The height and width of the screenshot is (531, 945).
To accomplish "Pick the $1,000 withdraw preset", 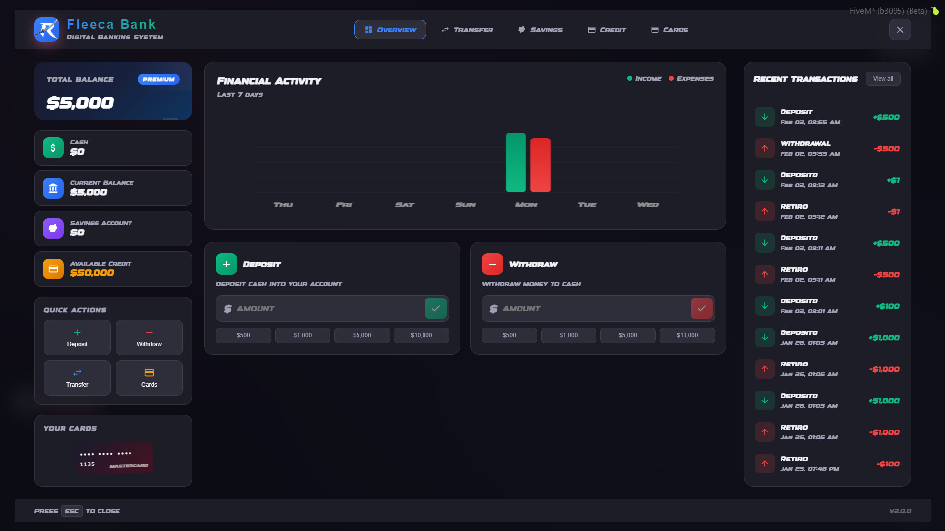I will point(569,335).
